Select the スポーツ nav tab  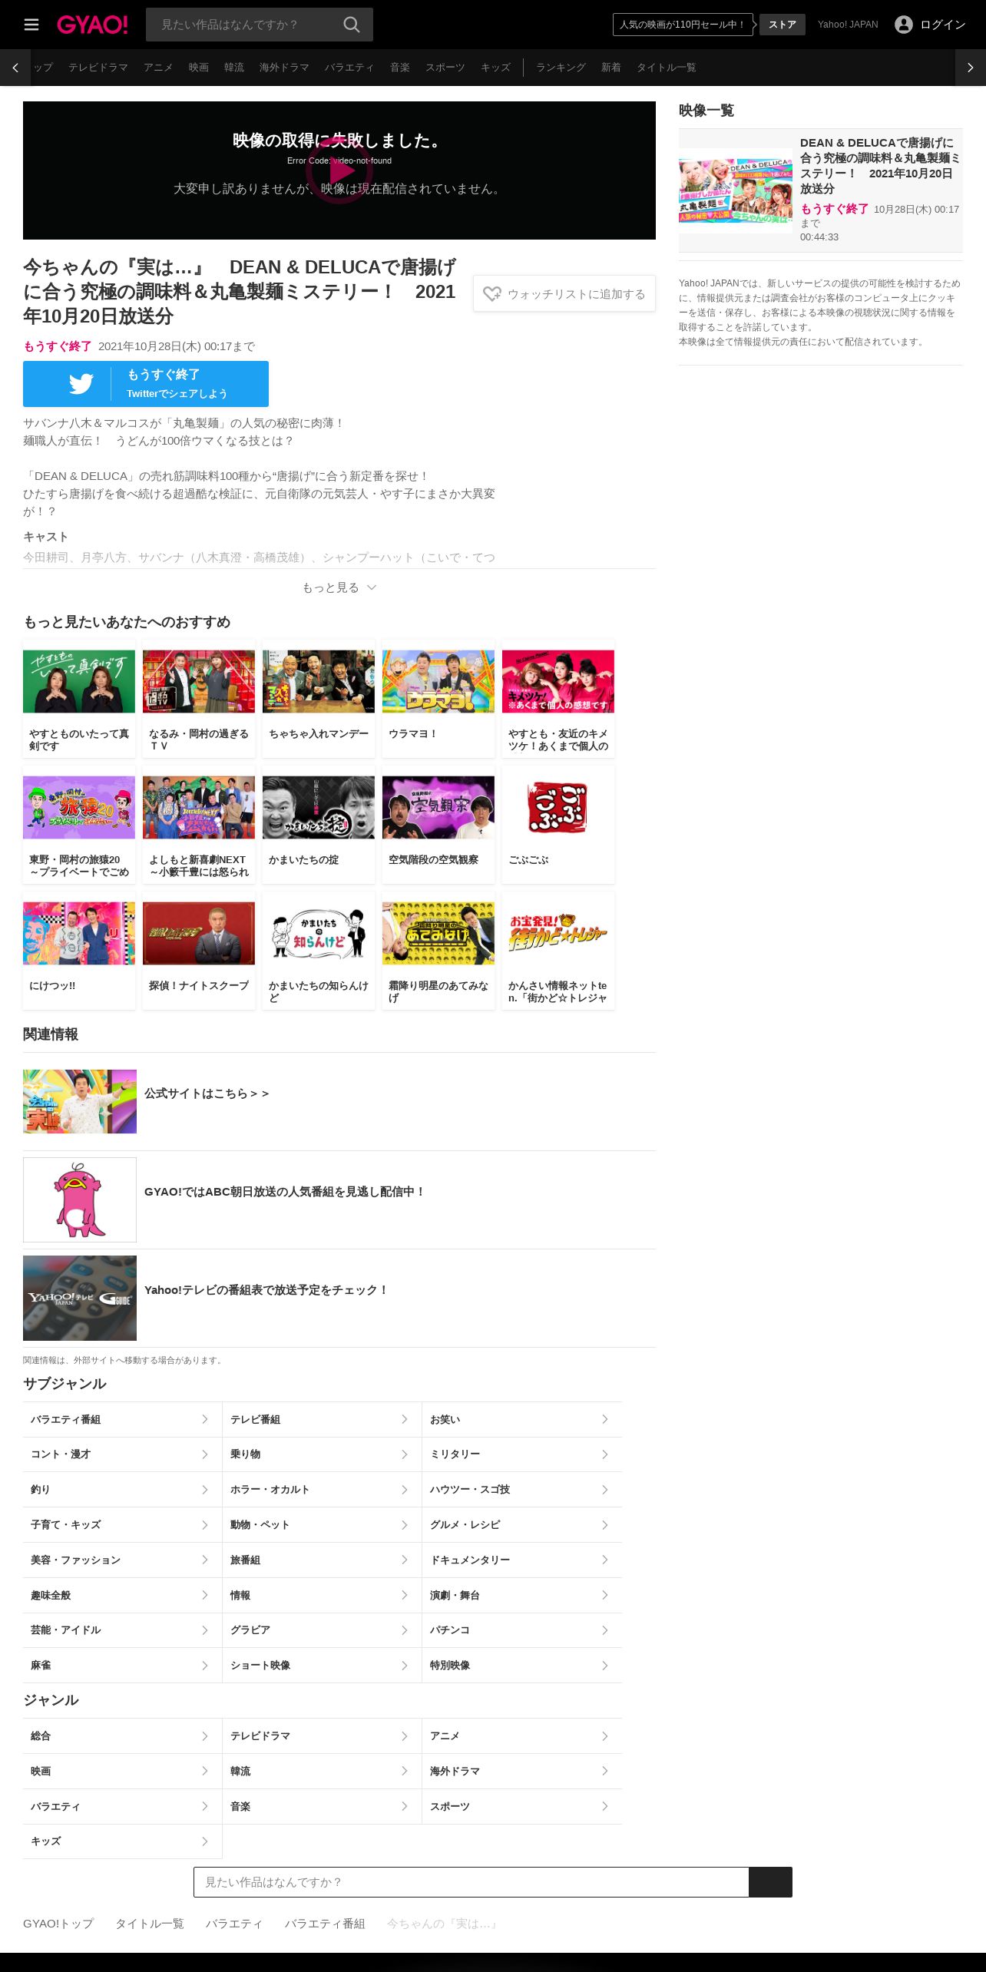point(445,68)
